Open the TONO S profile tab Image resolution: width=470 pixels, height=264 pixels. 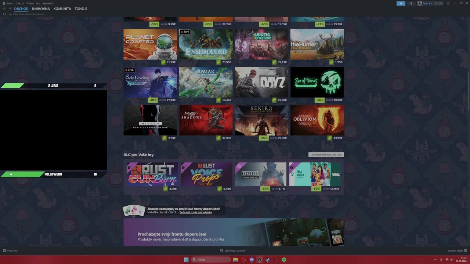click(x=81, y=9)
